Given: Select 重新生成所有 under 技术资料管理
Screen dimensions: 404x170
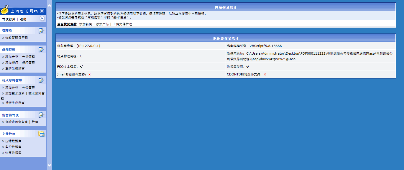Looking at the screenshot, I should tap(15, 103).
